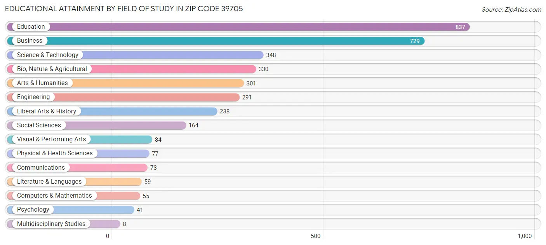Select the 84 value label
The width and height of the screenshot is (546, 245).
[158, 140]
